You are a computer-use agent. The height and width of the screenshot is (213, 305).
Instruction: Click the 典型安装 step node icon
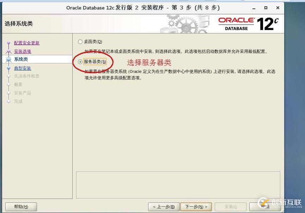click(8, 68)
